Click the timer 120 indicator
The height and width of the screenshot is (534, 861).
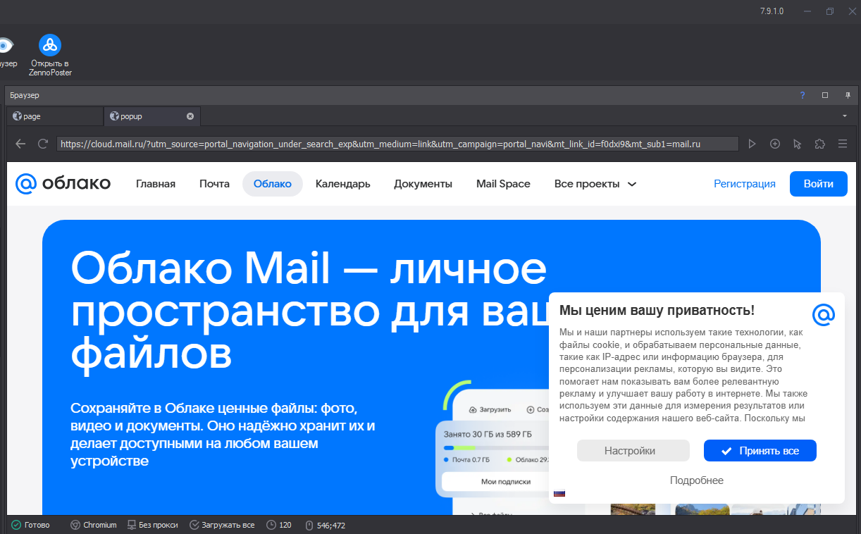click(x=279, y=526)
